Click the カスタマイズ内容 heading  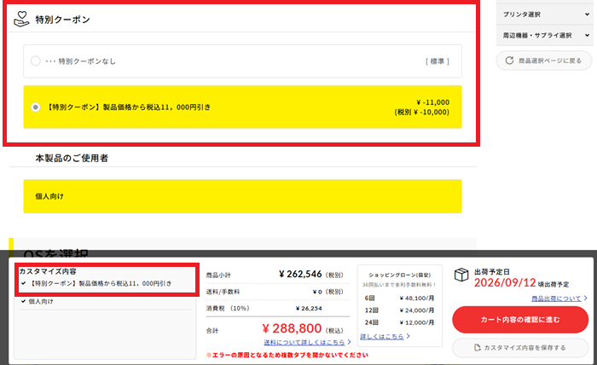coord(48,271)
